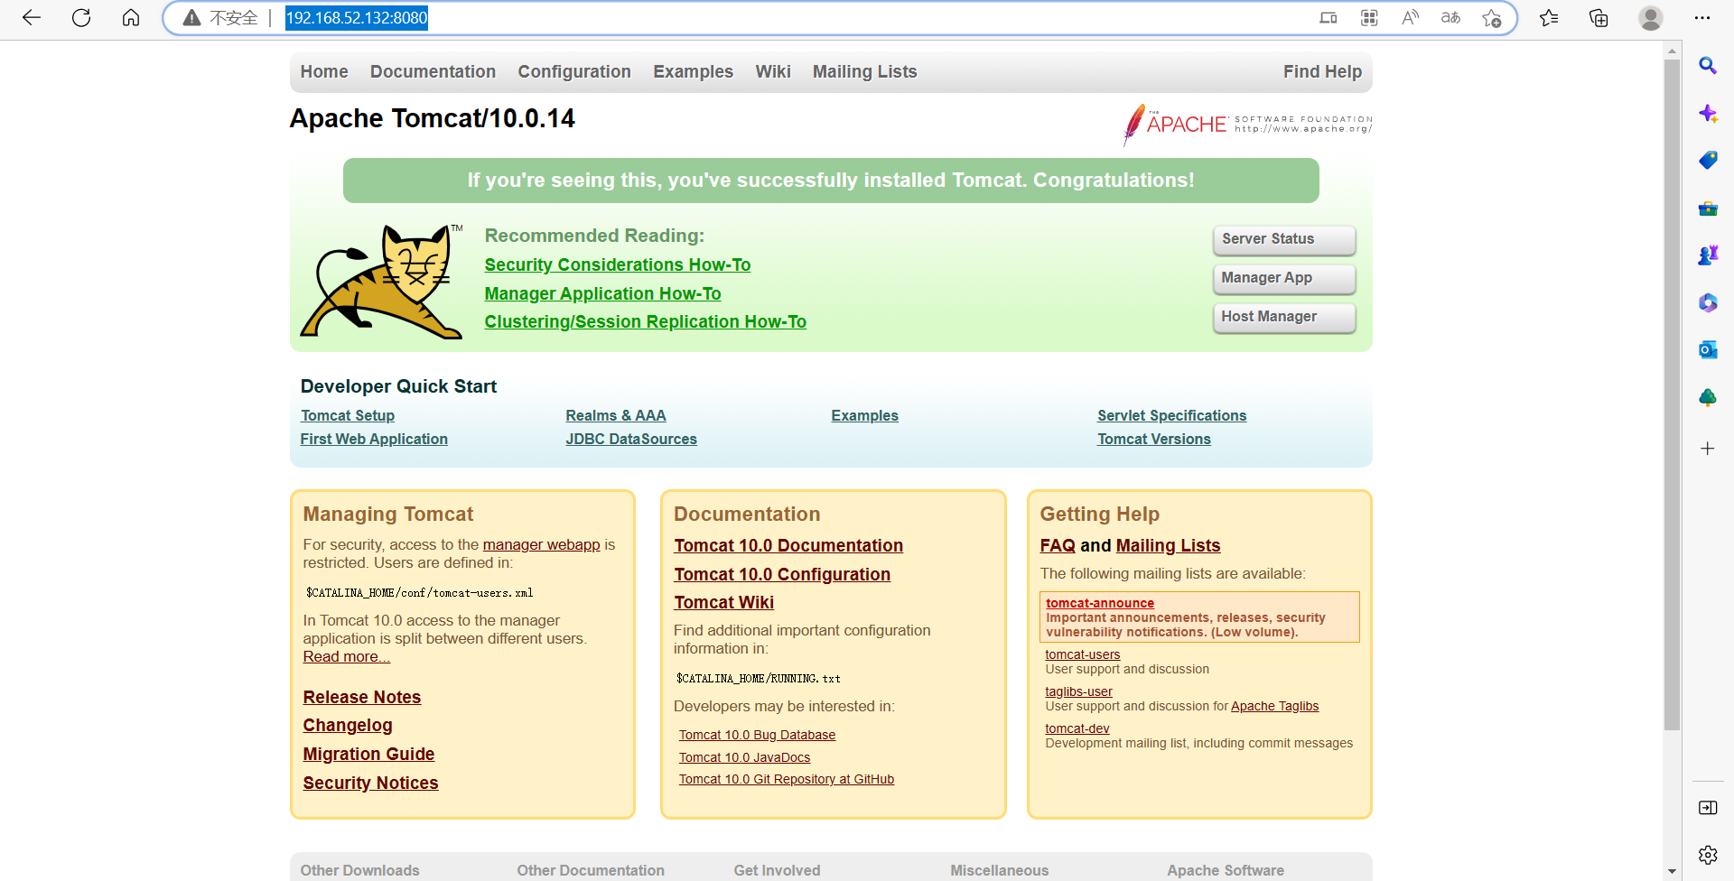Image resolution: width=1734 pixels, height=881 pixels.
Task: Click the Read more... link
Action: click(346, 656)
